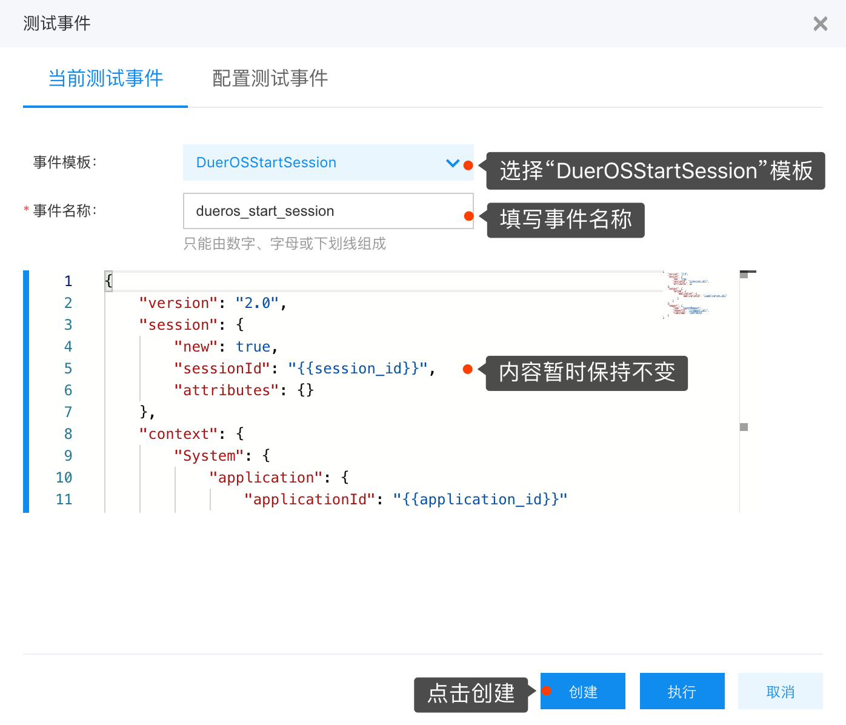Click the "application" key line

279,478
